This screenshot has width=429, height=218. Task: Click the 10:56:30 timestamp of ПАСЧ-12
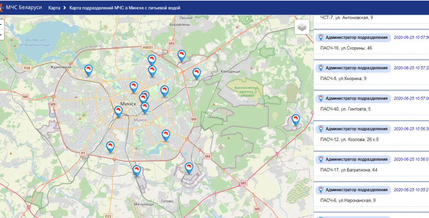pos(411,129)
